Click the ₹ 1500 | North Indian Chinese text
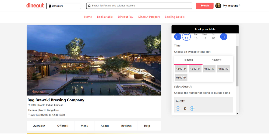This screenshot has height=134, width=269. [x=46, y=105]
